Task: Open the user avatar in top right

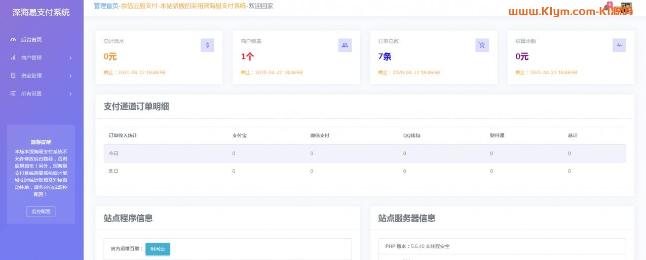Action: 627,8
